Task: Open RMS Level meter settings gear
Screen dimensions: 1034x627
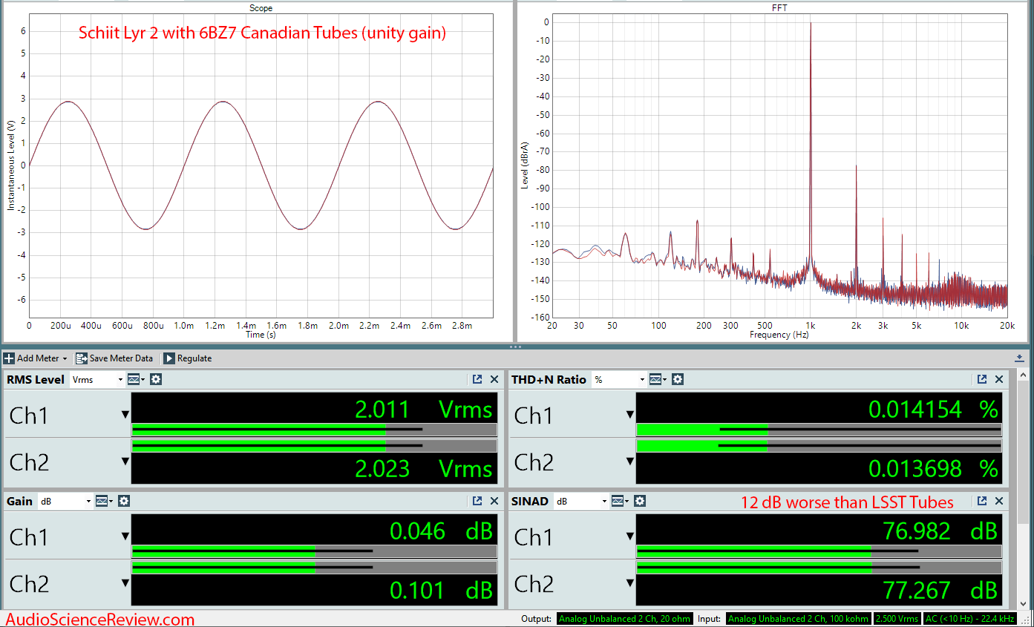Action: click(156, 379)
